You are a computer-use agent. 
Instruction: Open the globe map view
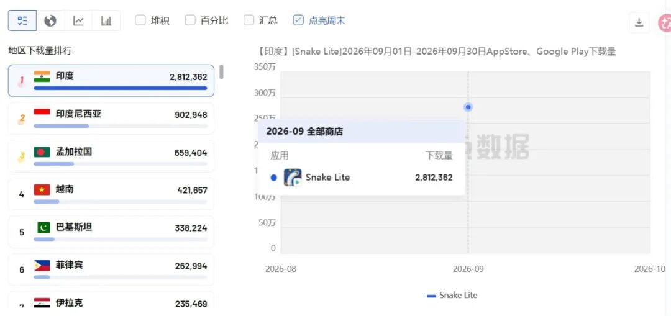(50, 20)
